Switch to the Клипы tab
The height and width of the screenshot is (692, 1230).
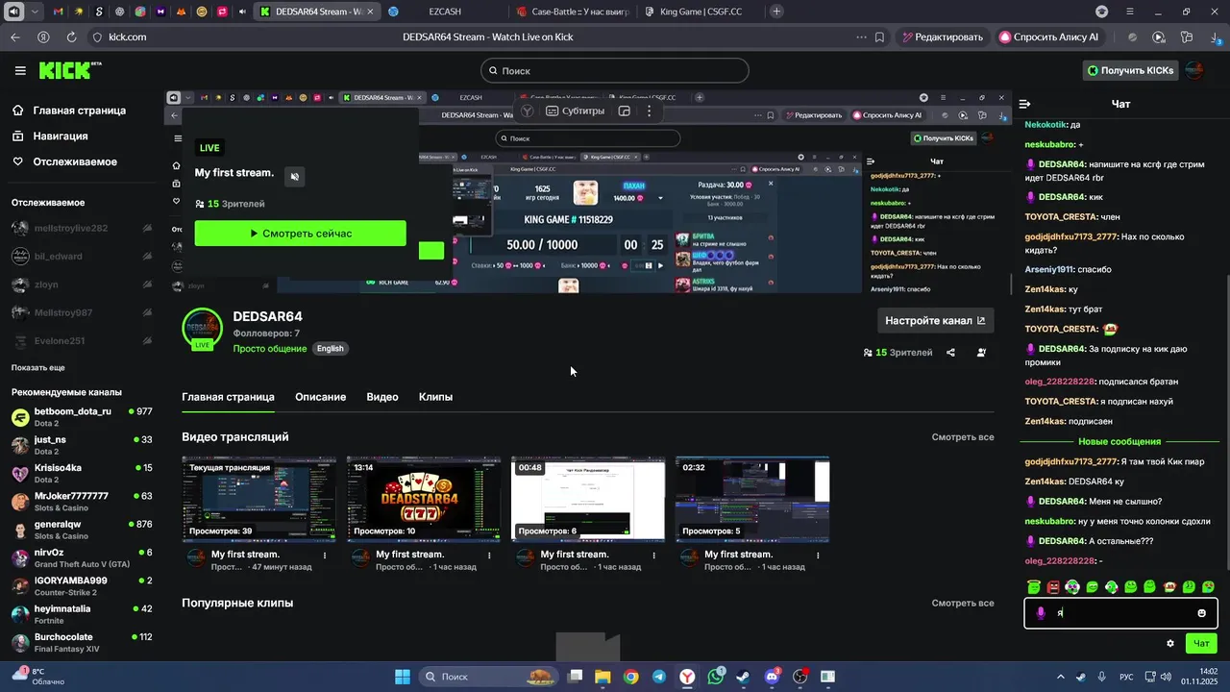pyautogui.click(x=435, y=397)
